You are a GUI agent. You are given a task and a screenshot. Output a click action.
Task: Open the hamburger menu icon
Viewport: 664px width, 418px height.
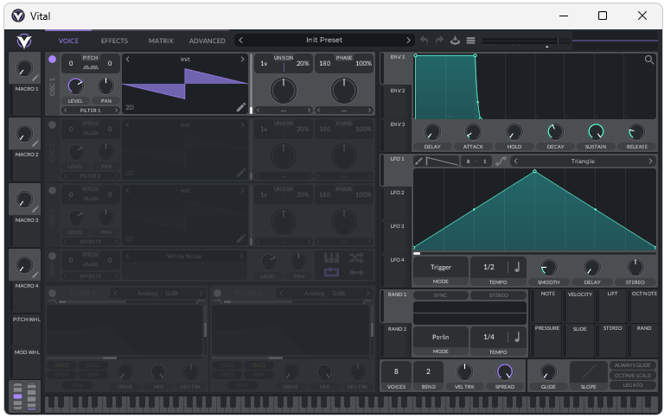471,41
